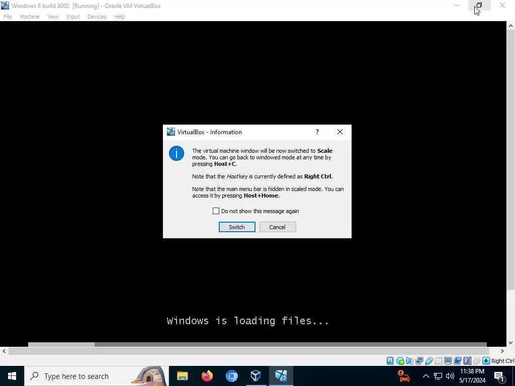Click the VirtualBox window title bar icon

5,6
